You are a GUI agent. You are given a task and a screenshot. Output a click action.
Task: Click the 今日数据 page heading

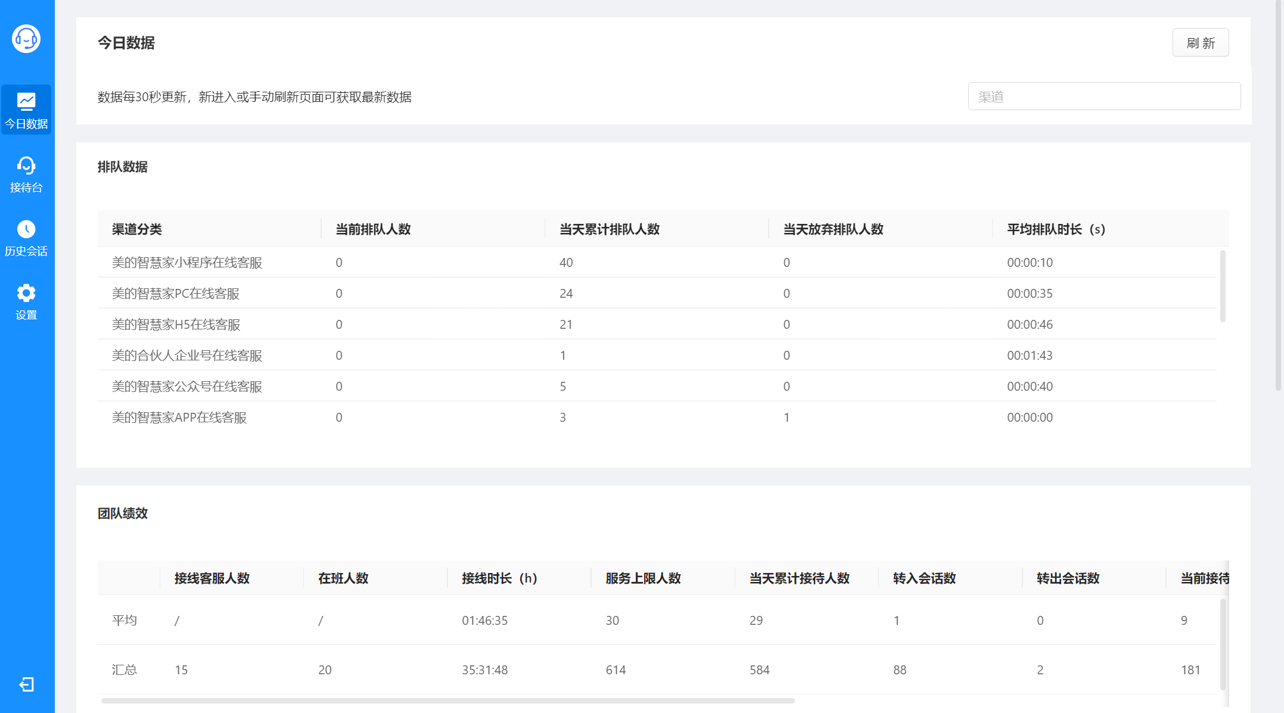click(126, 43)
